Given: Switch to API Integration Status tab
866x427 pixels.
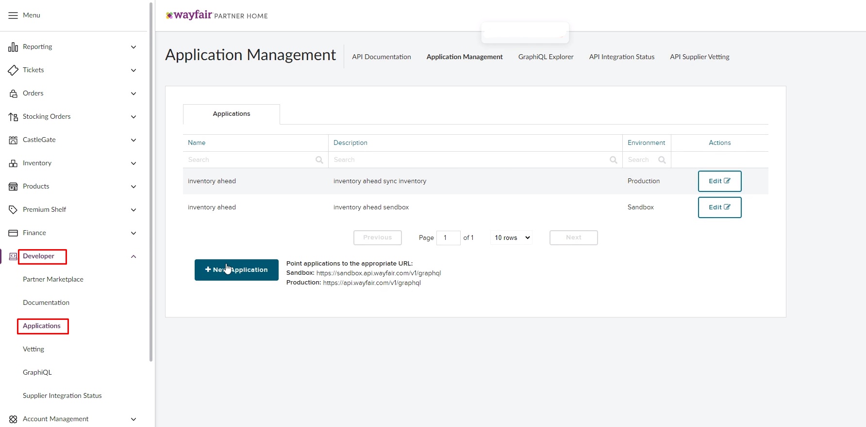Looking at the screenshot, I should point(621,57).
